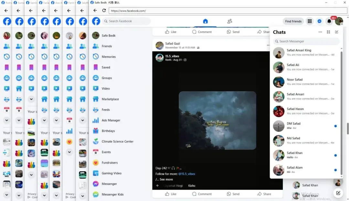Open the Chats panel options menu
Screen dimensions: 349x201
coord(320,32)
